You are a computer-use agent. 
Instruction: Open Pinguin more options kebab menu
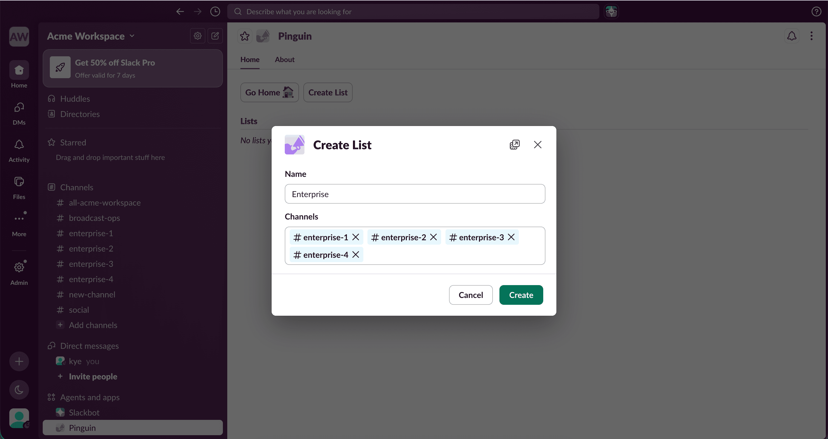coord(812,36)
